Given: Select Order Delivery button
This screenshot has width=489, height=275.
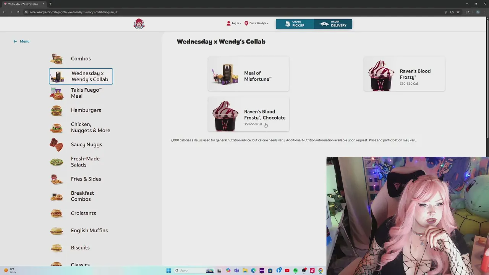Looking at the screenshot, I should [333, 24].
